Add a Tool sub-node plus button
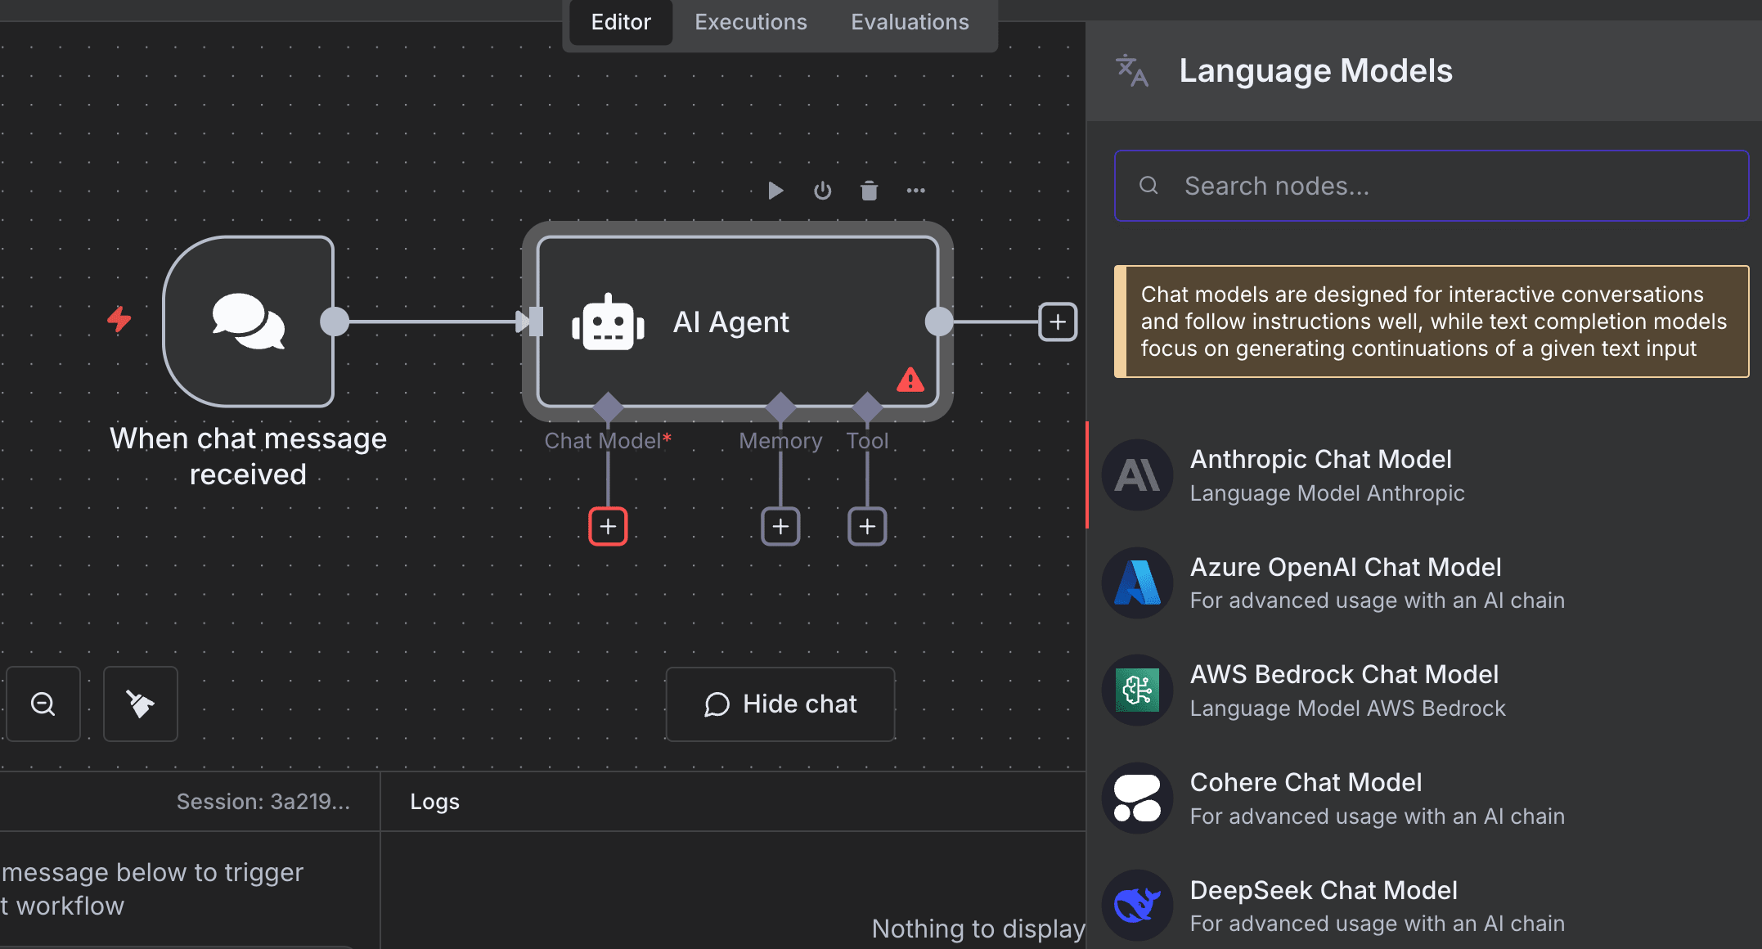 (867, 526)
